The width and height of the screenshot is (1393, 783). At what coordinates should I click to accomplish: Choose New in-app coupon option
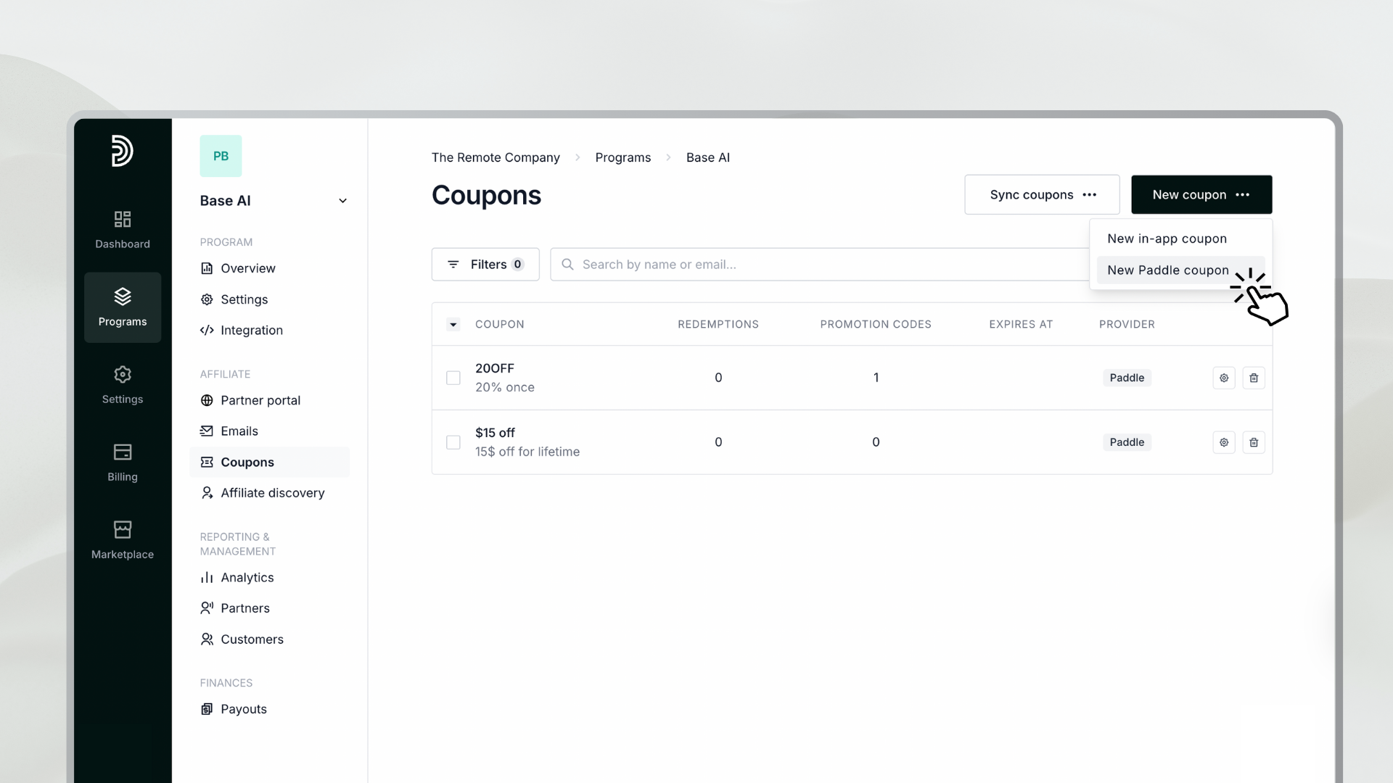click(x=1167, y=239)
